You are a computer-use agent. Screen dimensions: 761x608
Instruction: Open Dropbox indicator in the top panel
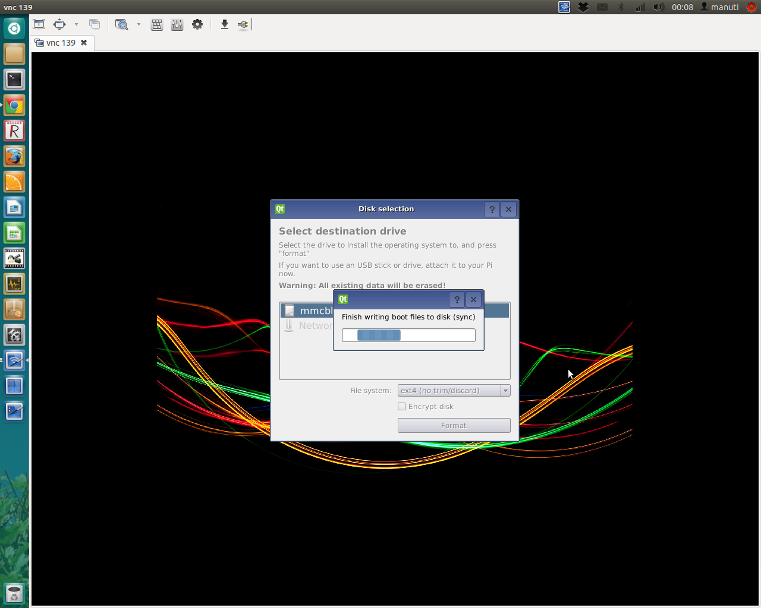click(583, 7)
